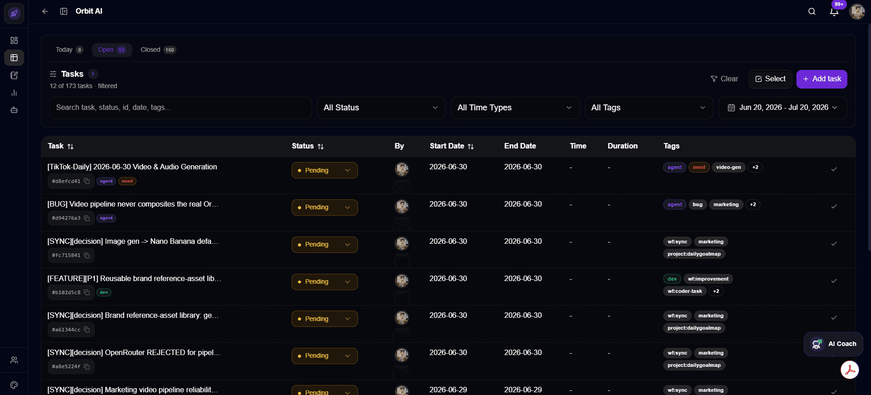Open the theme palette icon at sidebar bottom
The height and width of the screenshot is (395, 871).
tap(14, 385)
